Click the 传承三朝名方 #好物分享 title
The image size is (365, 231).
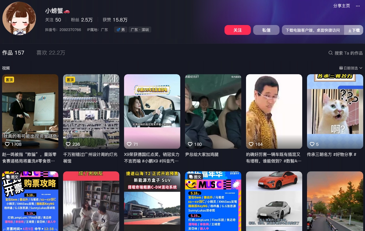click(x=332, y=154)
